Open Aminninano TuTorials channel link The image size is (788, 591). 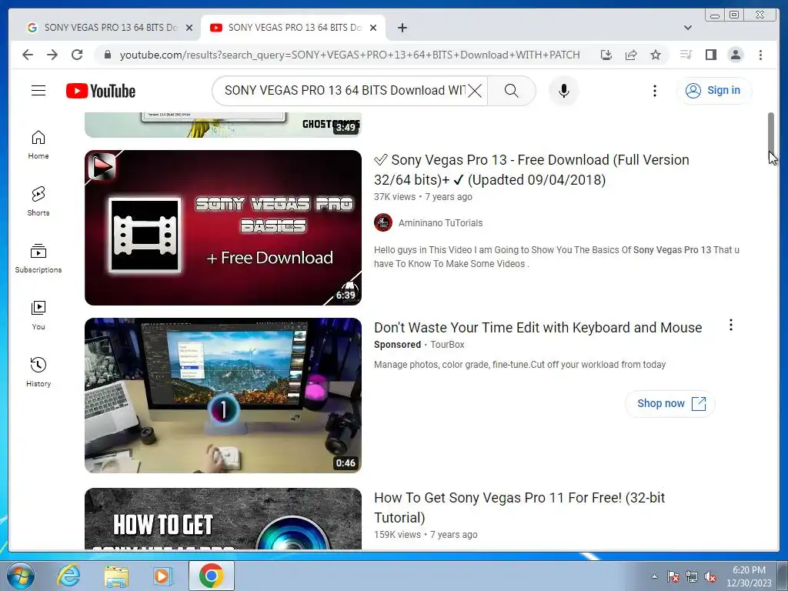(x=440, y=223)
